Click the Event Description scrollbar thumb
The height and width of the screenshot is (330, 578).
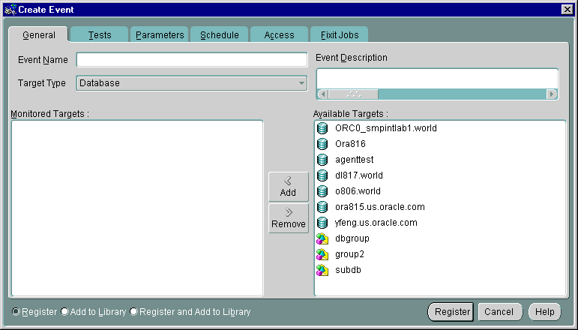[353, 94]
